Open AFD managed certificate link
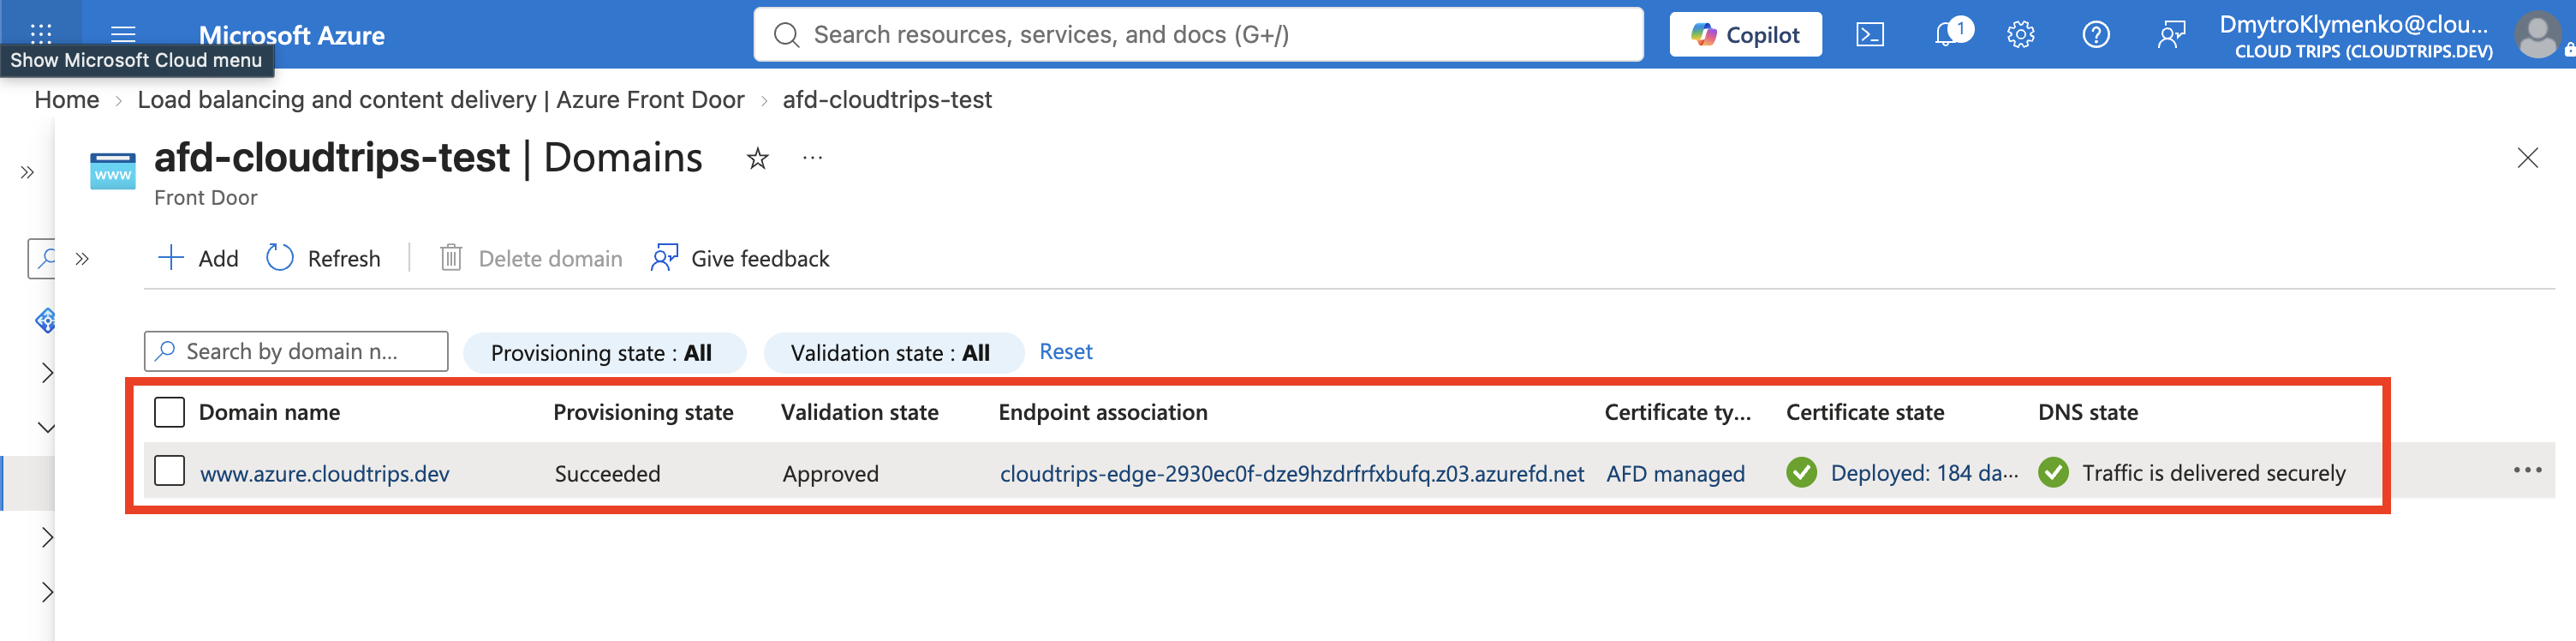2576x641 pixels. pyautogui.click(x=1675, y=474)
